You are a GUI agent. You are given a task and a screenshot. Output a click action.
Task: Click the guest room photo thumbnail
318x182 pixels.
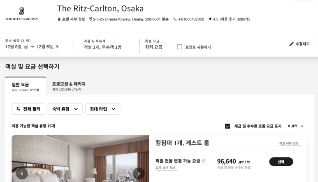[x=80, y=159]
